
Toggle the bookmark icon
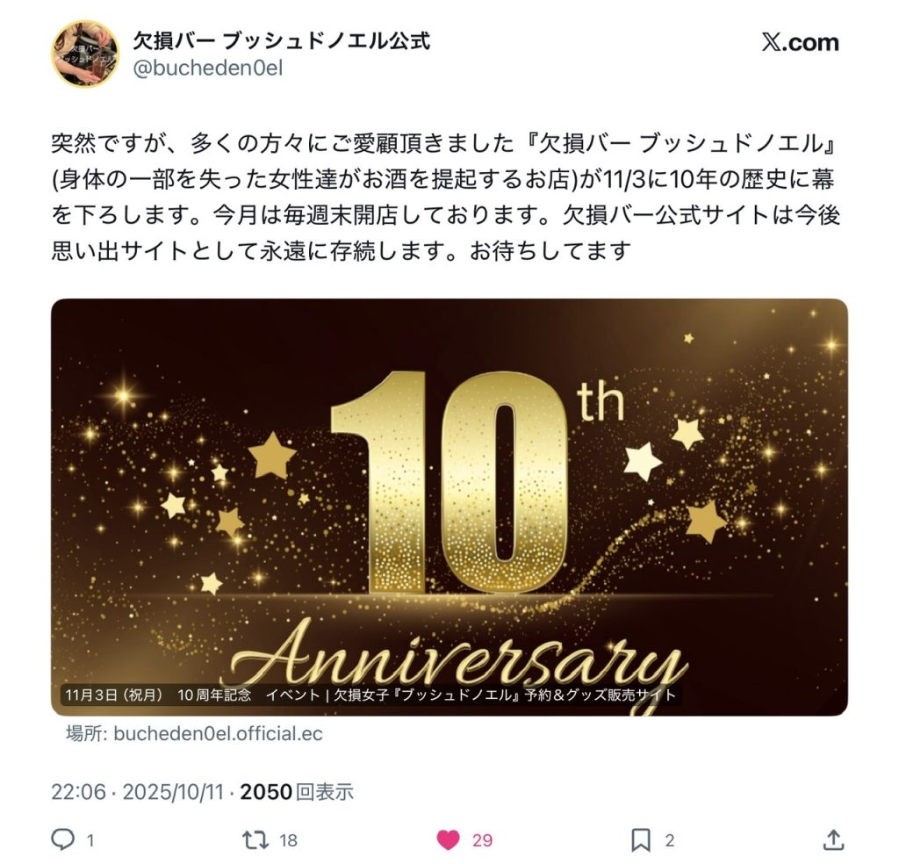(641, 840)
